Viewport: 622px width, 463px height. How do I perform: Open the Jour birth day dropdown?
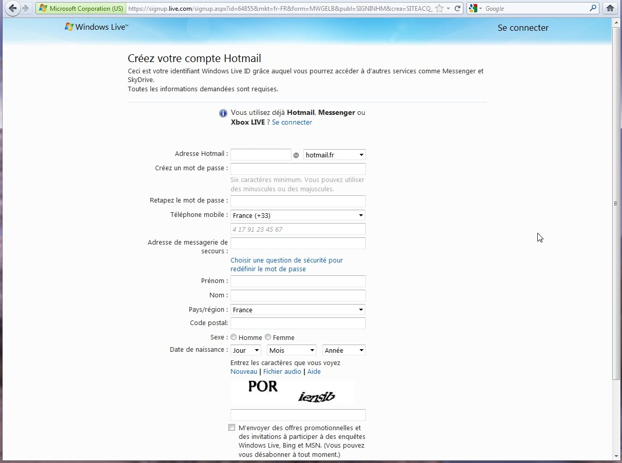[x=246, y=350]
